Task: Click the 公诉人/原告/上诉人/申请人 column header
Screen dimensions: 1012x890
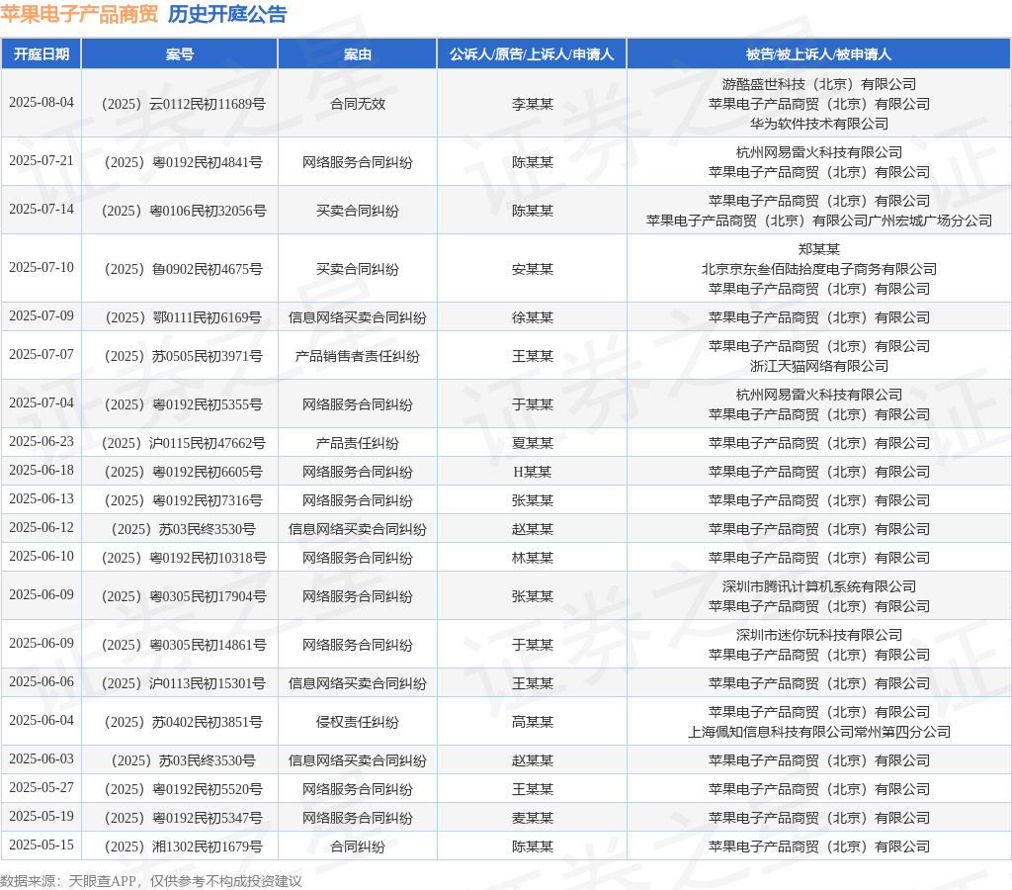Action: pos(532,54)
